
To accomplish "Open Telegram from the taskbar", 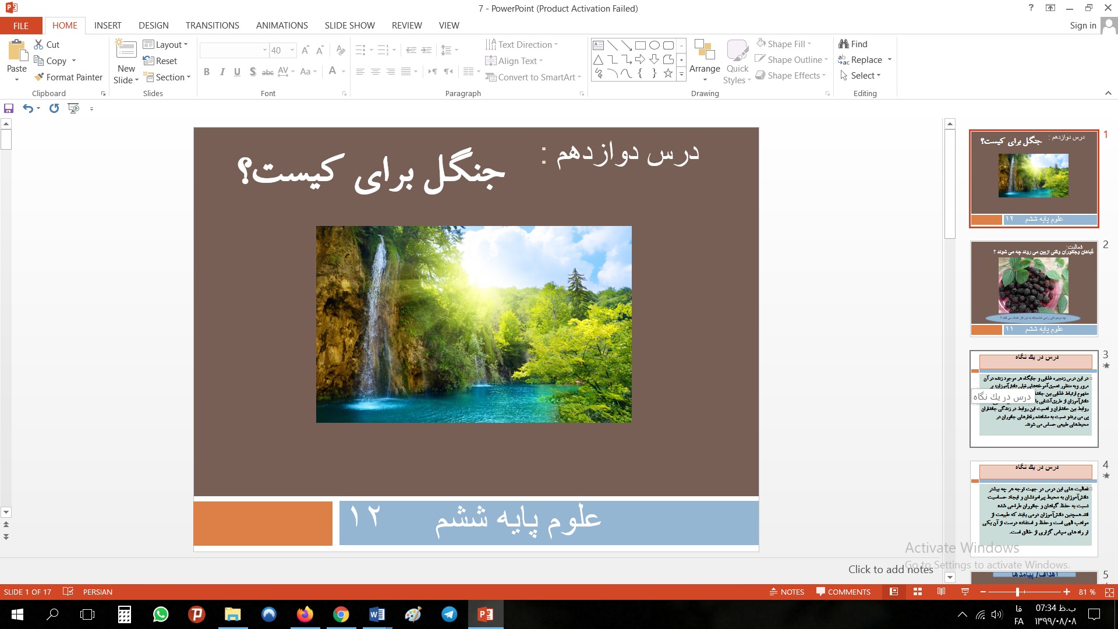I will pyautogui.click(x=449, y=614).
